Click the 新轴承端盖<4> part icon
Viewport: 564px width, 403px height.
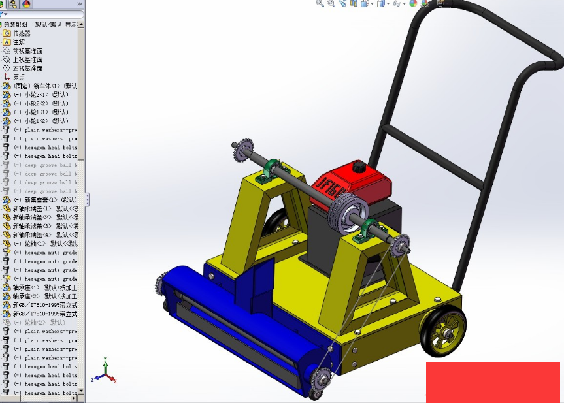7,234
